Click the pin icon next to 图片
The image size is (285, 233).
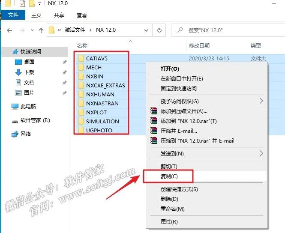point(65,93)
